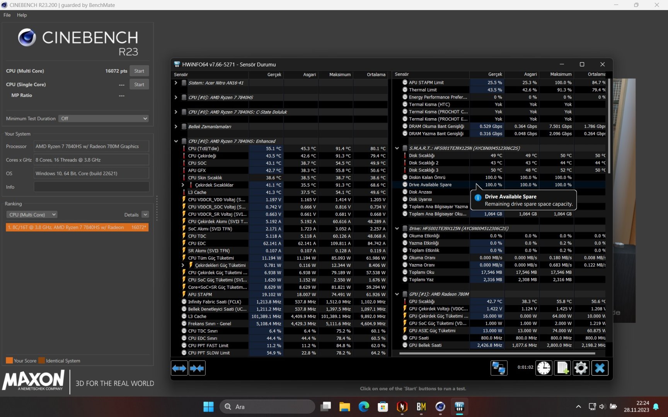
Task: Select CPU PPT SLOW Limit row
Action: point(279,353)
